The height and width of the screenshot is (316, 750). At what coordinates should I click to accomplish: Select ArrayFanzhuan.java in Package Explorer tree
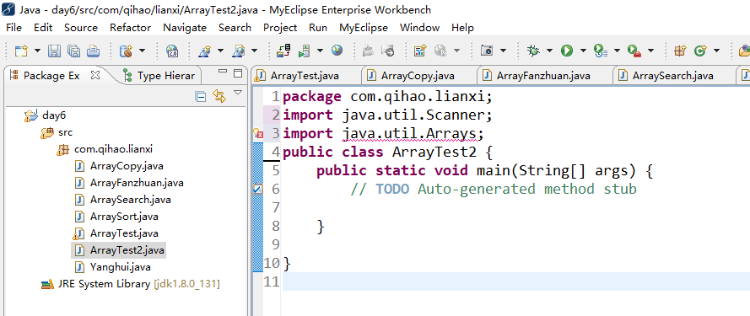[x=137, y=183]
